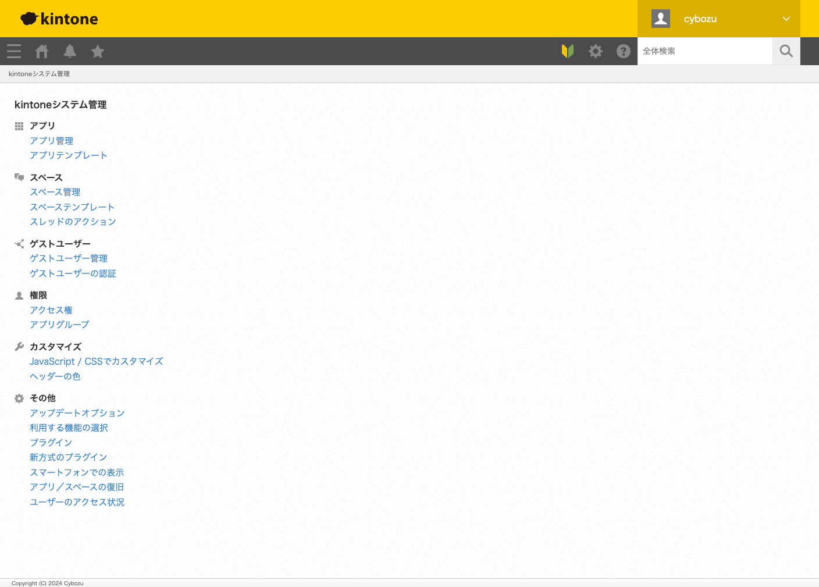Open the help question mark icon
Image resolution: width=819 pixels, height=587 pixels.
[624, 51]
